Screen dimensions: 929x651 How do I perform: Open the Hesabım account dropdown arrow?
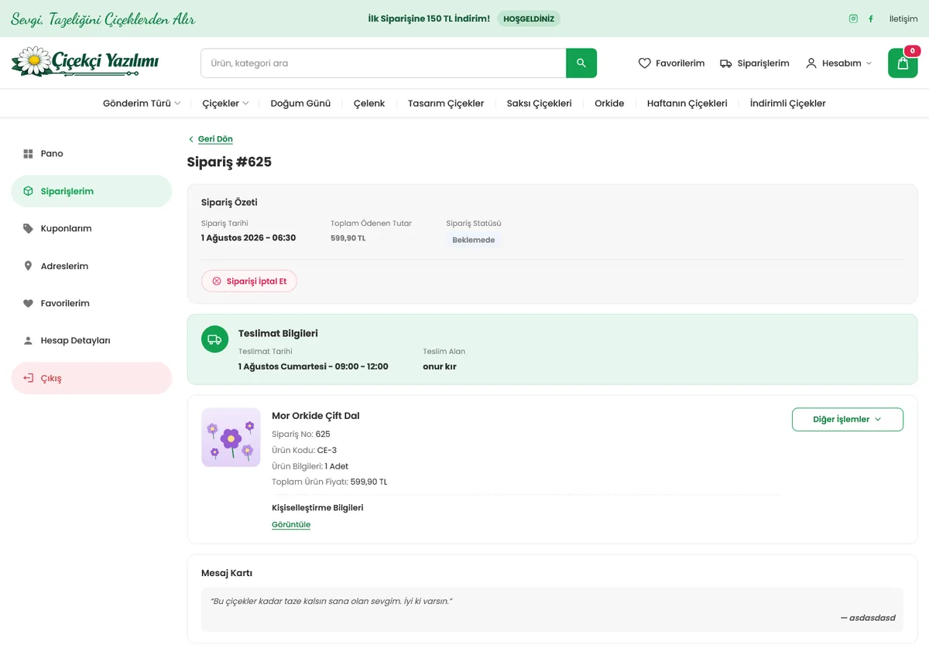[x=869, y=63]
